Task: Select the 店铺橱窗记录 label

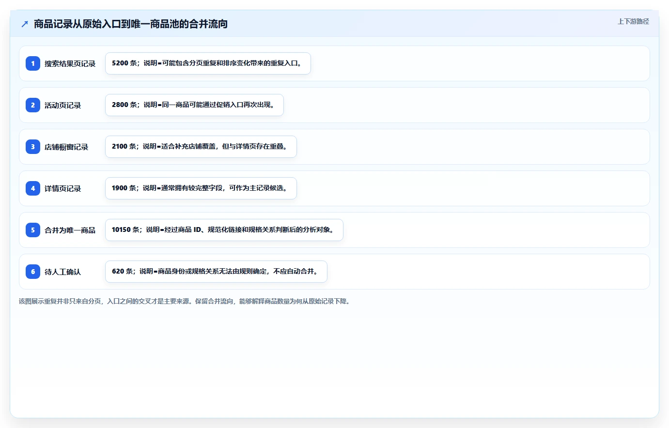Action: 66,147
